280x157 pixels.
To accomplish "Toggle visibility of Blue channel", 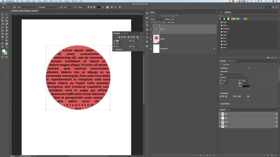I will coord(220,126).
